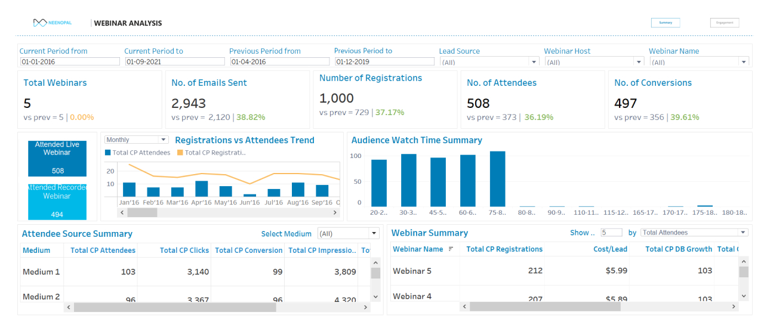This screenshot has width=770, height=331.
Task: Click the Total CP Registrations legend swatch
Action: tap(180, 153)
